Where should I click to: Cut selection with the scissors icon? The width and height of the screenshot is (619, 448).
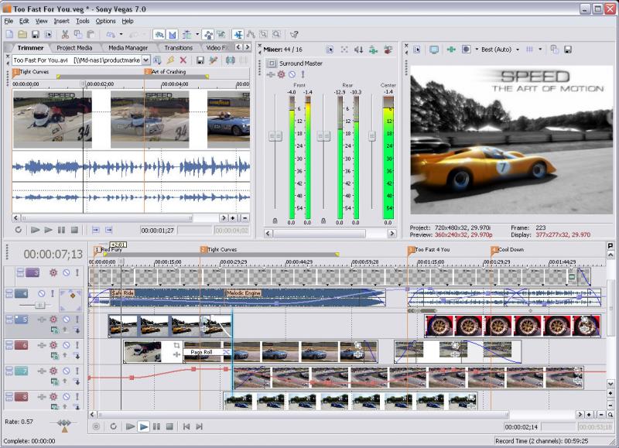(x=66, y=35)
